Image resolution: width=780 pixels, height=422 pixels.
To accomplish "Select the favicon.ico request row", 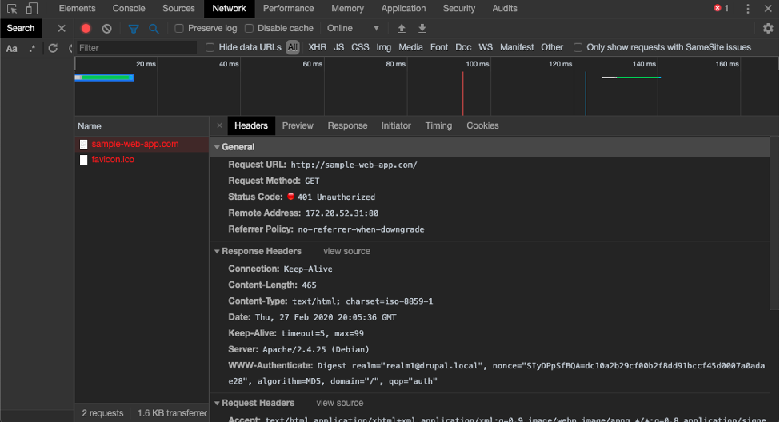I will (x=142, y=160).
